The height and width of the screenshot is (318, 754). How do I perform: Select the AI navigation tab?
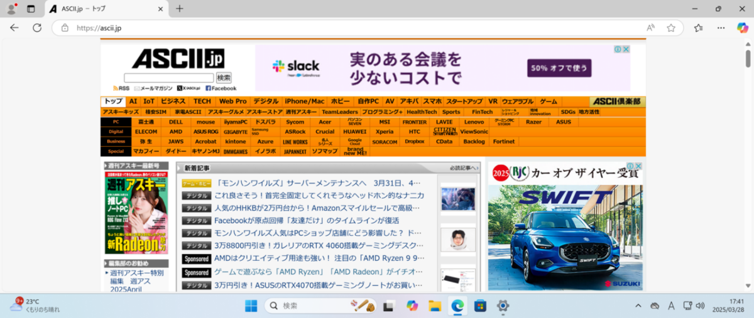click(133, 101)
